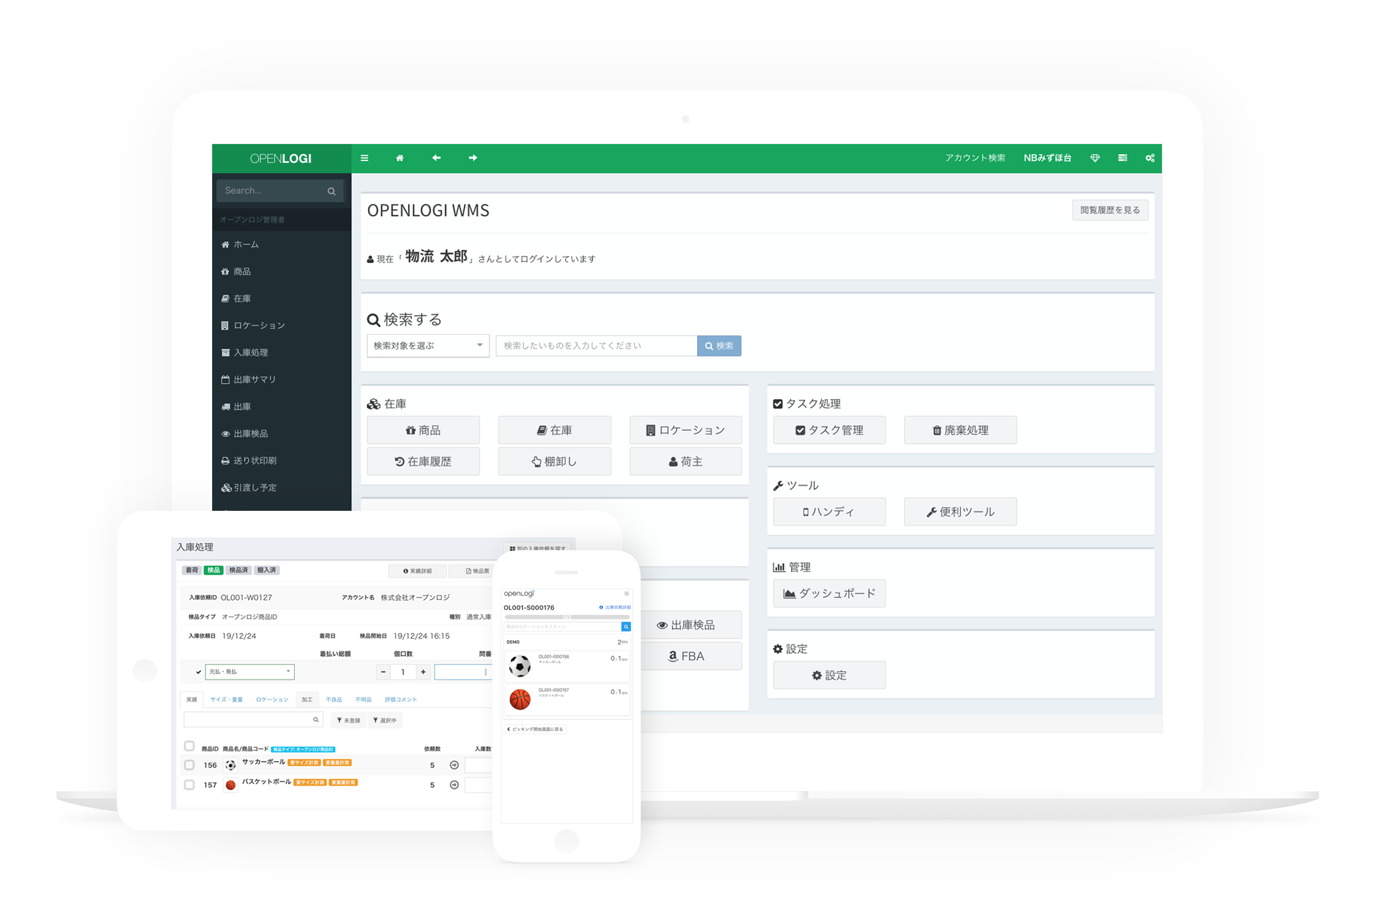The width and height of the screenshot is (1373, 916).
Task: Click the diamond icon in the top bar
Action: 1094,158
